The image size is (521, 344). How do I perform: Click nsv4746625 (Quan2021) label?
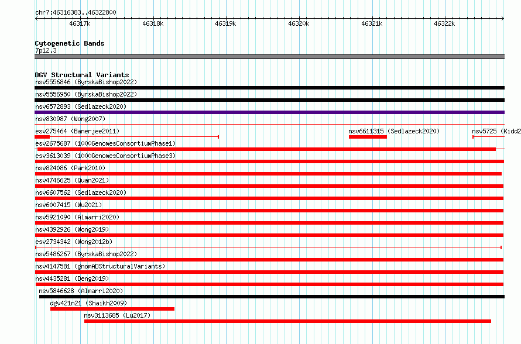[x=72, y=180]
